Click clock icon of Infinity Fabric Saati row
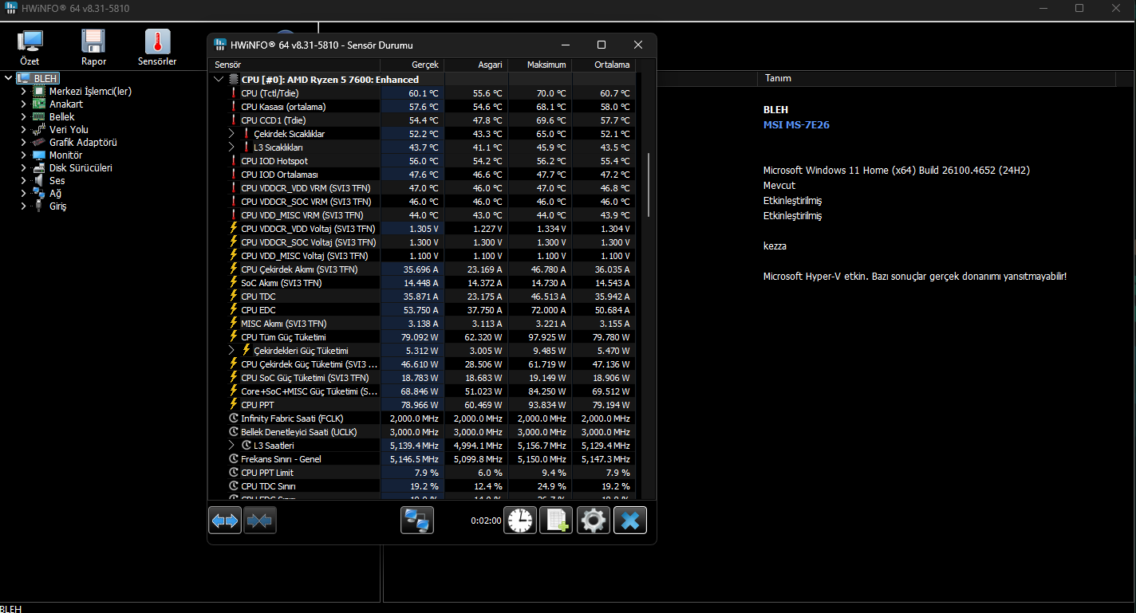1136x613 pixels. pos(234,418)
